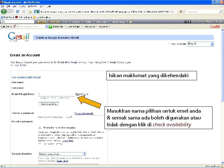This screenshot has height=168, width=224.
Task: Click the Firefox search box field
Action: (x=202, y=12)
